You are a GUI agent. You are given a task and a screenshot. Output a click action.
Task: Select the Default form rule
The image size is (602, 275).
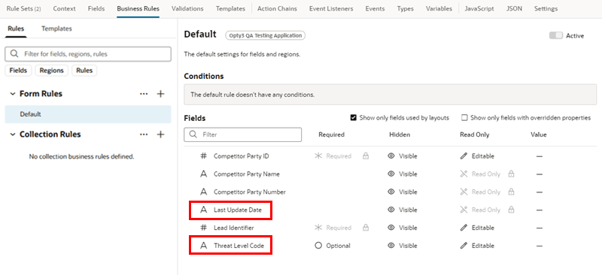tap(88, 114)
